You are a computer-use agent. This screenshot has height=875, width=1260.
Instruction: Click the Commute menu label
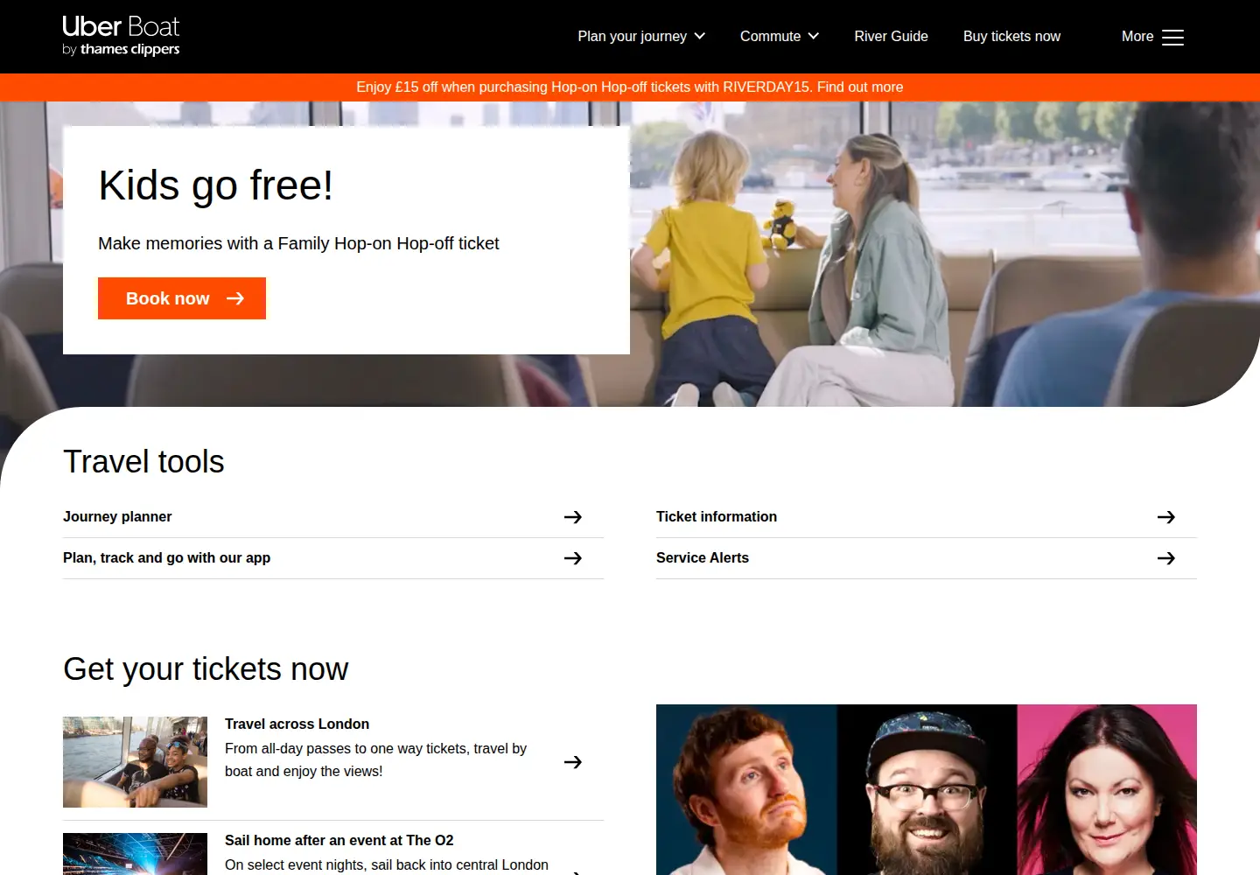pyautogui.click(x=770, y=36)
